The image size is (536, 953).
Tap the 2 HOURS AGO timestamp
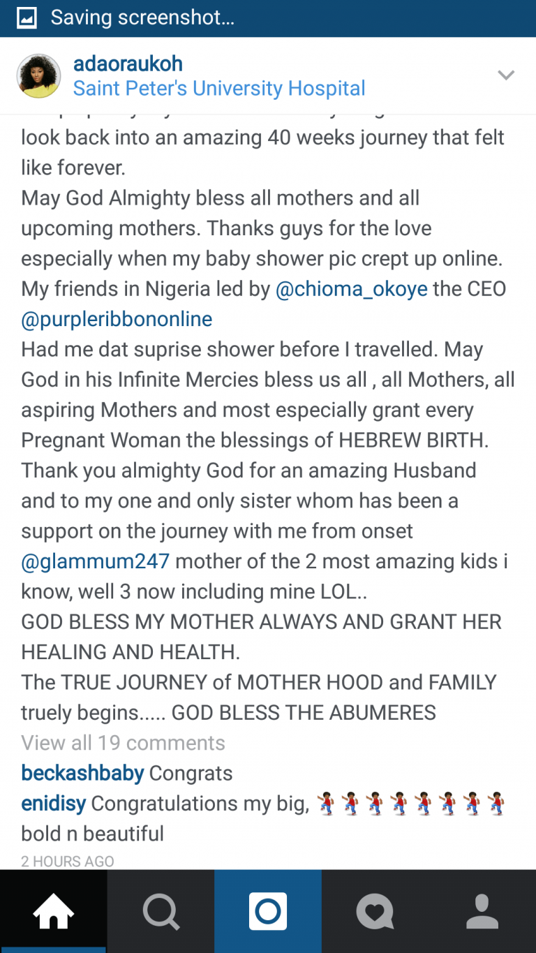pos(67,862)
